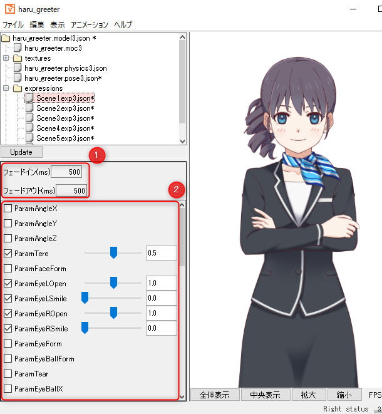The image size is (382, 414).
Task: Uncheck the ParamTere checkbox
Action: [8, 254]
